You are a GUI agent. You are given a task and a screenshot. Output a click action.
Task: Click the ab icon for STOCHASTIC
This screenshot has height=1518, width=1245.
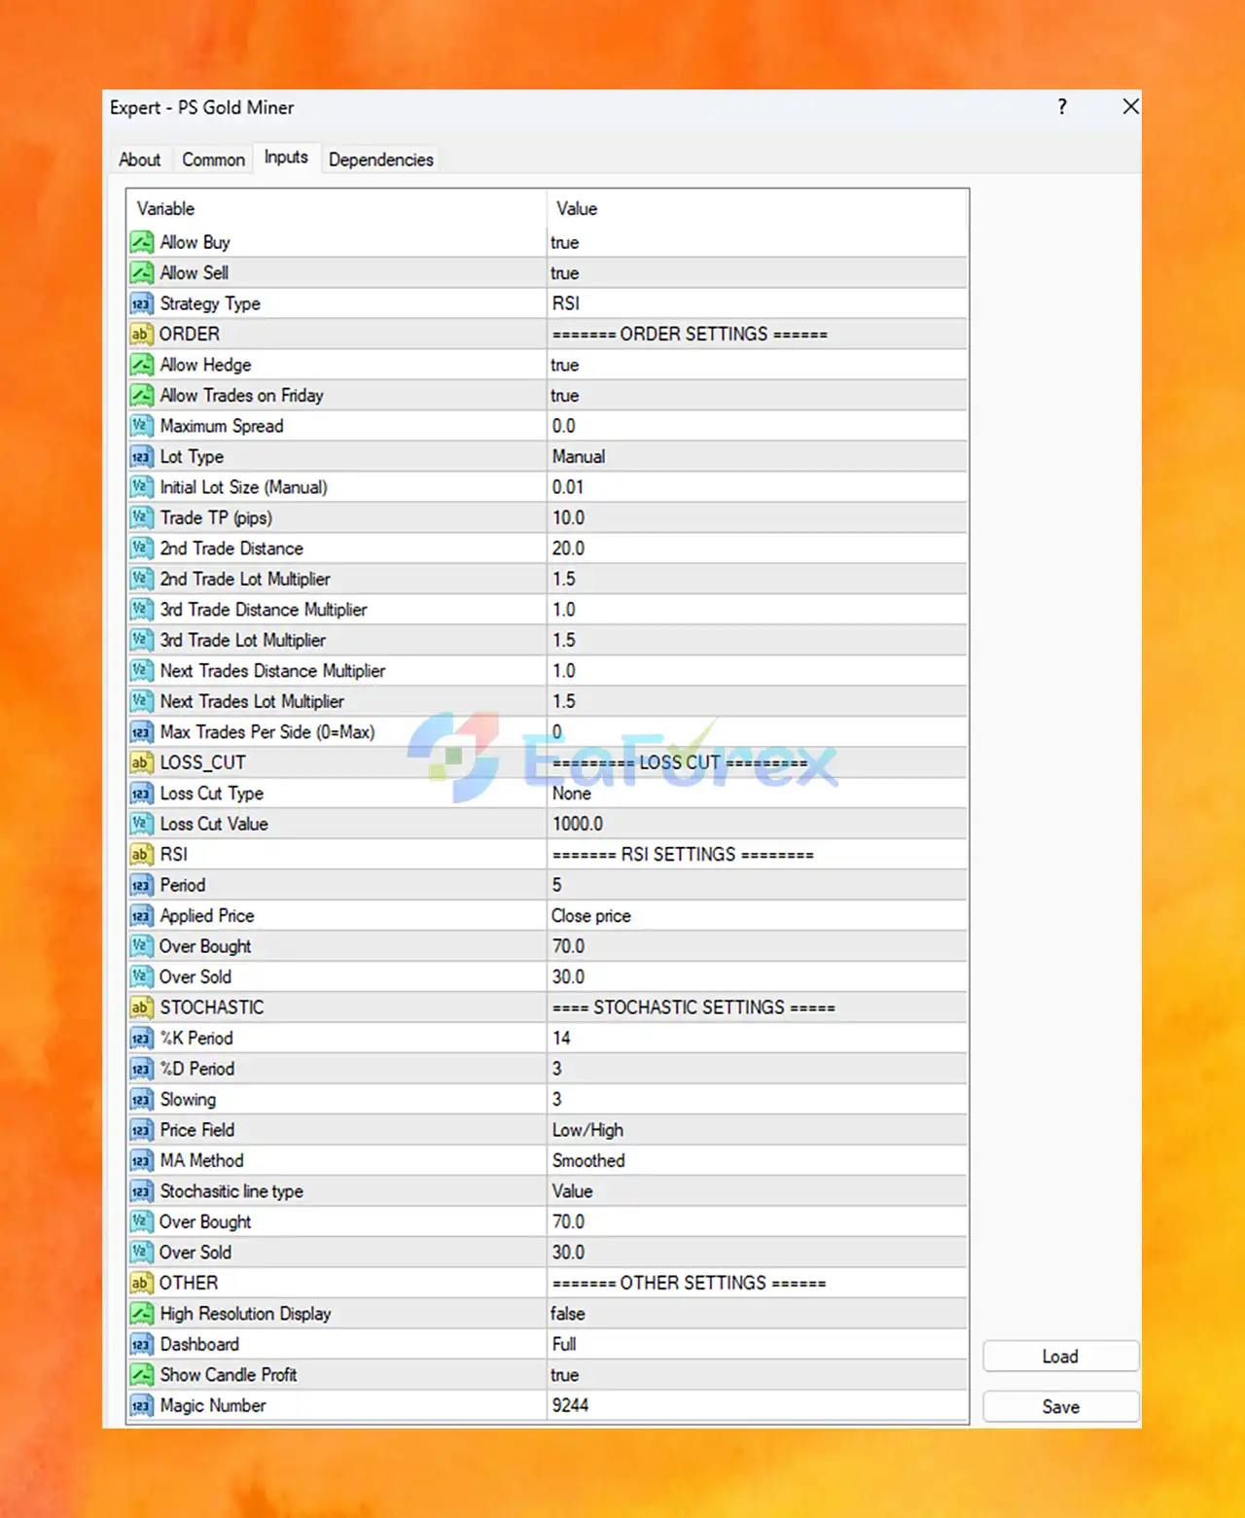point(142,1007)
